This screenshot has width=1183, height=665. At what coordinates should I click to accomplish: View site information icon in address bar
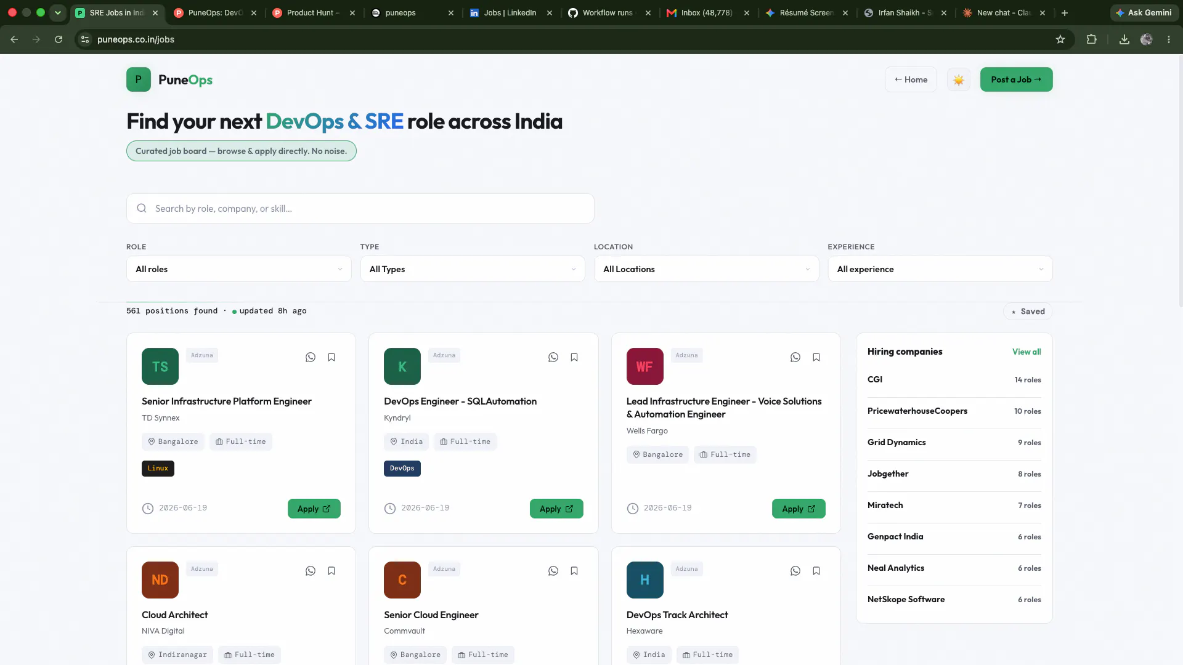coord(85,39)
